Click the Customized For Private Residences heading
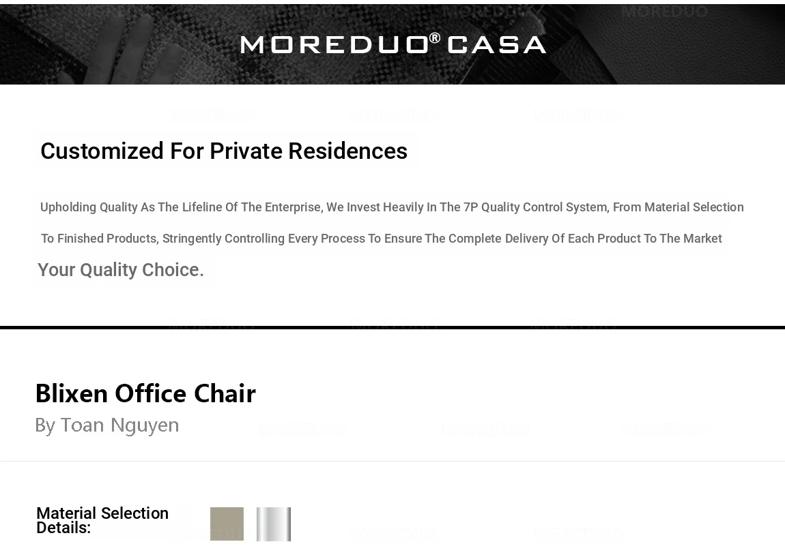 click(x=224, y=151)
